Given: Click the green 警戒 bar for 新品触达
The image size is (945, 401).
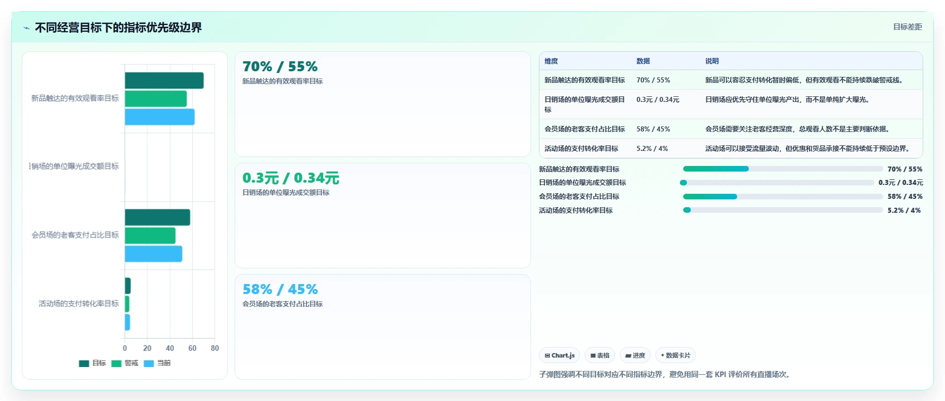Looking at the screenshot, I should pyautogui.click(x=155, y=99).
